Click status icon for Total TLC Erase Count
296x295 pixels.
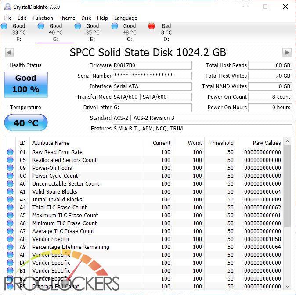tap(10, 207)
